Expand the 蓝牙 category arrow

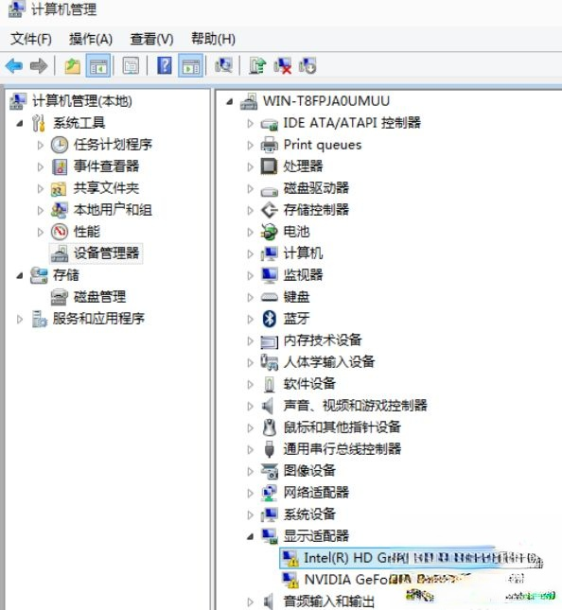click(x=251, y=320)
